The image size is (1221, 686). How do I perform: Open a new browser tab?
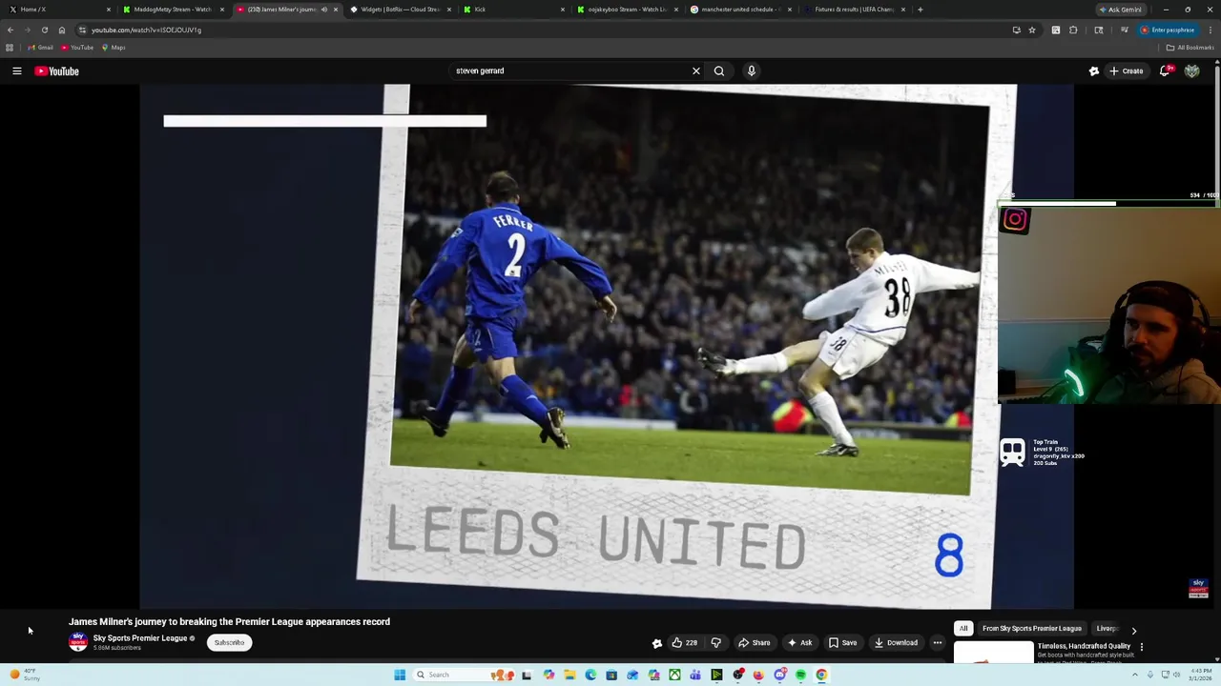tap(920, 10)
